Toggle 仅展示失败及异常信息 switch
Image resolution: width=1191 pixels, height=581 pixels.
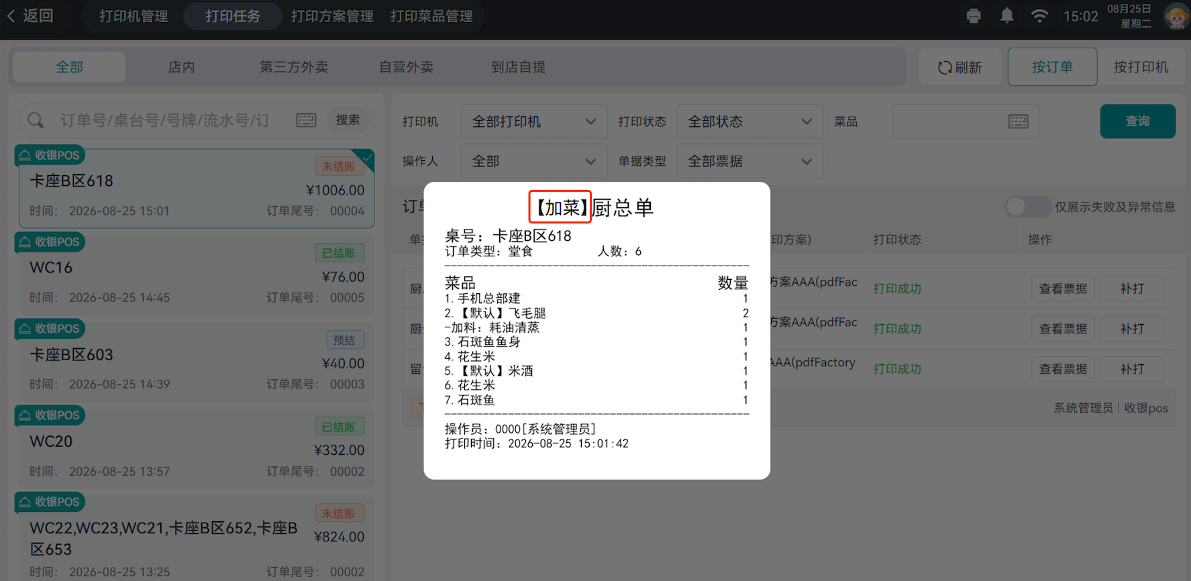1027,207
